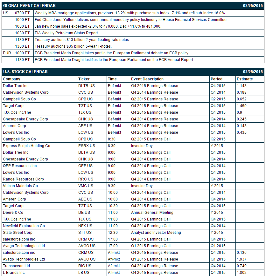266x278 pixels.
Task: Click the Draghi European Parliament debate entry
Action: (x=112, y=53)
